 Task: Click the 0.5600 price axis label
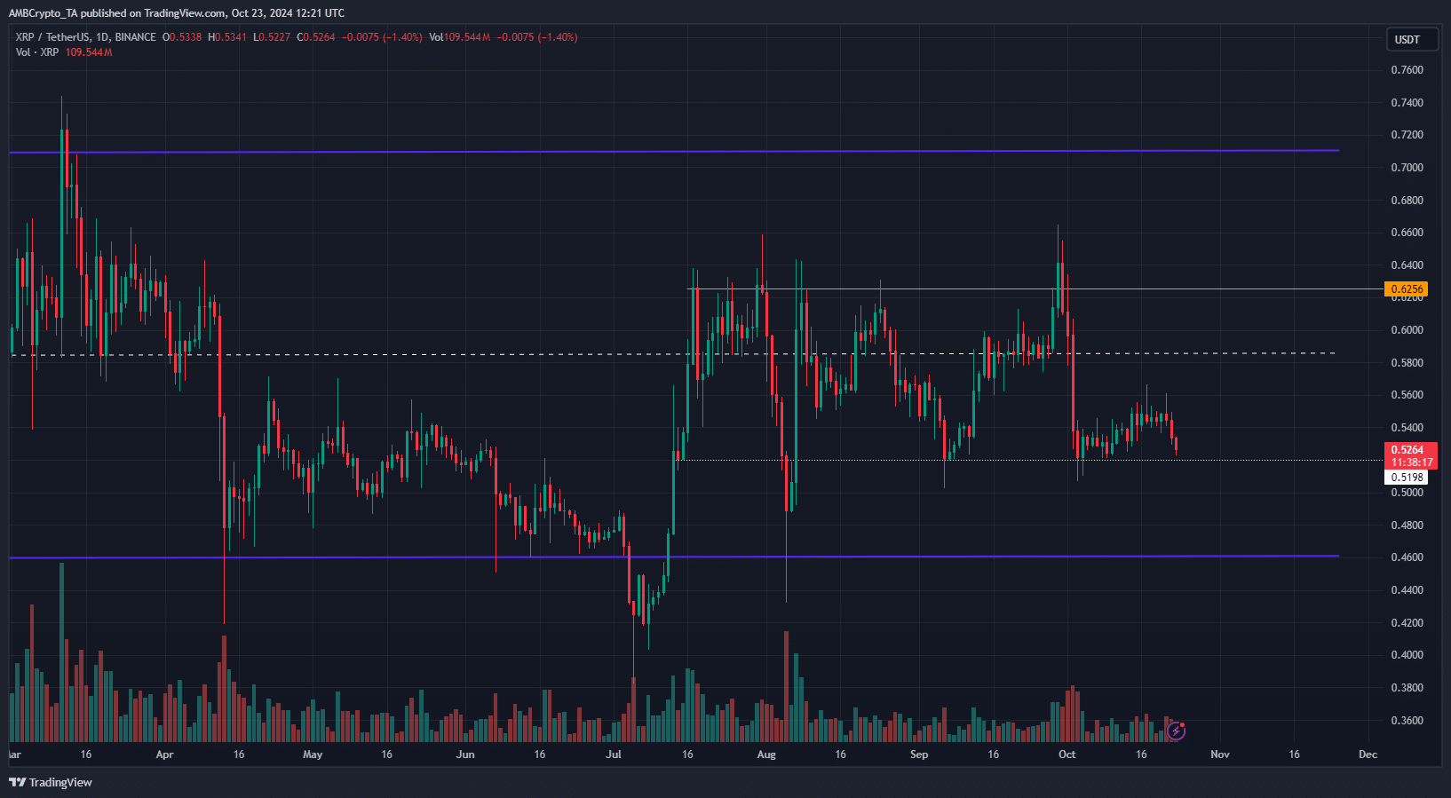(x=1407, y=395)
